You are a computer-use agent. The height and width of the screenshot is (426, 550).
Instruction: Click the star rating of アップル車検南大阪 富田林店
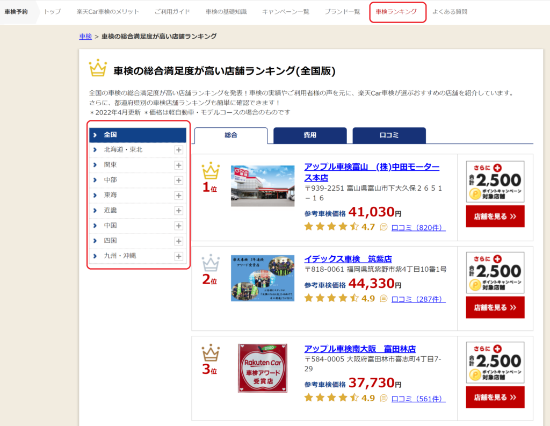click(331, 398)
